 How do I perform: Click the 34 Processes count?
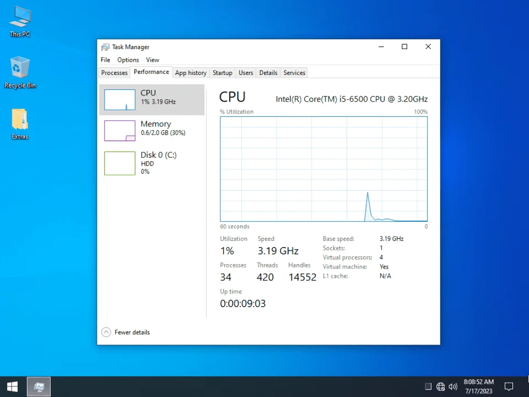[x=226, y=277]
